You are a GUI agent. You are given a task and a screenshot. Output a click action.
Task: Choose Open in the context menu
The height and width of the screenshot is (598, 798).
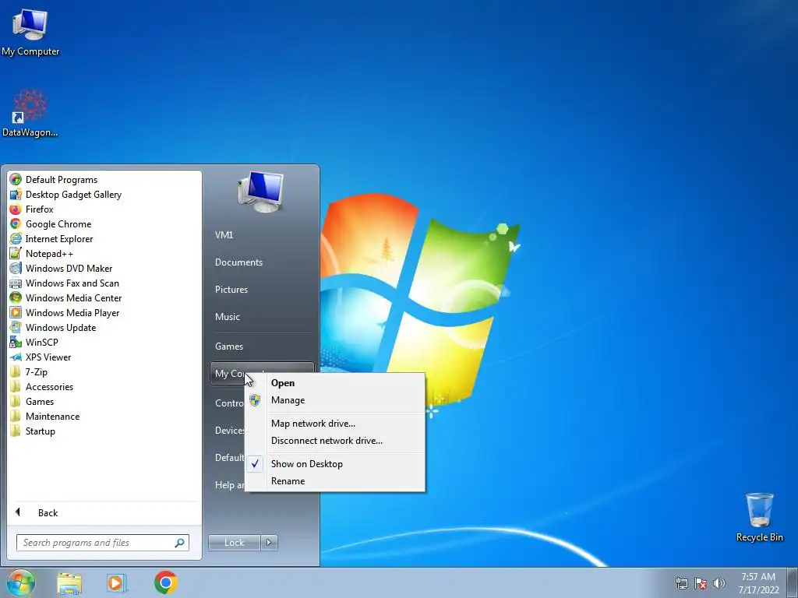[x=335, y=383]
